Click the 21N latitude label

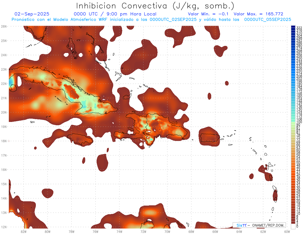click(x=4, y=98)
